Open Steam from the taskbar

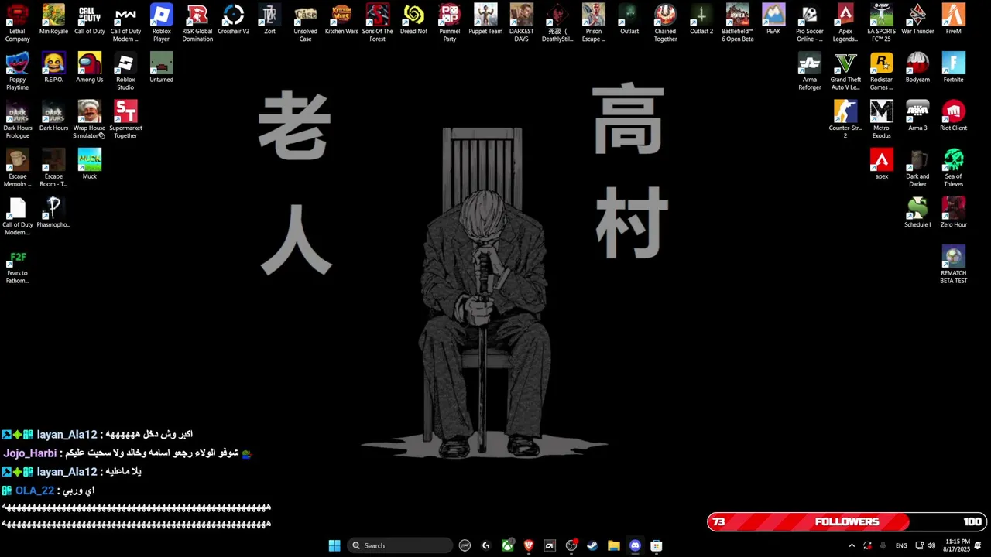pos(592,545)
